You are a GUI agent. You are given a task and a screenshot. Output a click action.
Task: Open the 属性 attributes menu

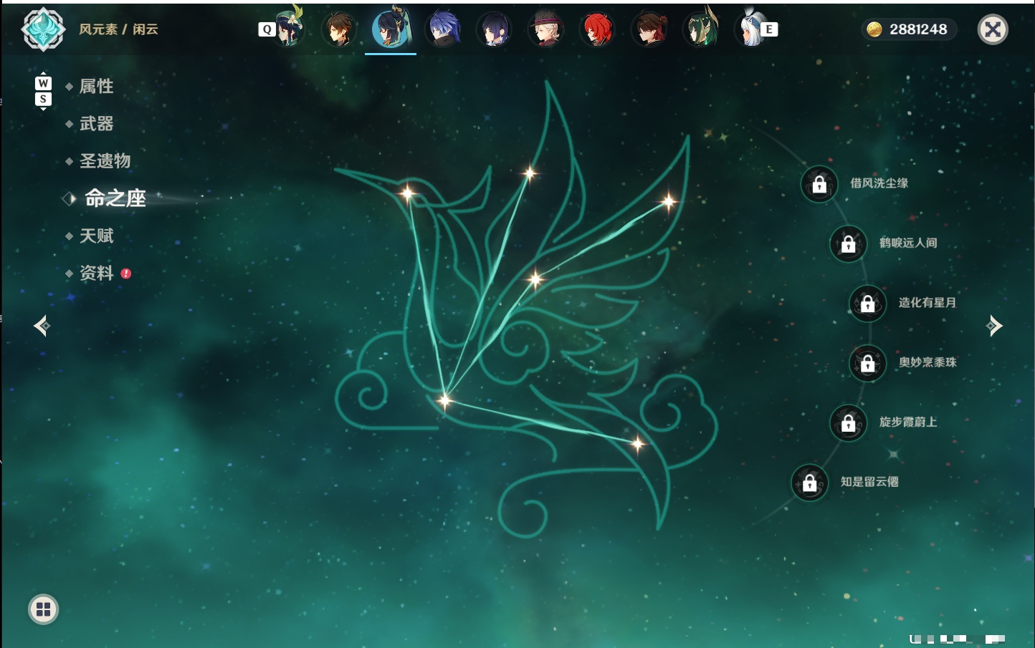click(96, 87)
